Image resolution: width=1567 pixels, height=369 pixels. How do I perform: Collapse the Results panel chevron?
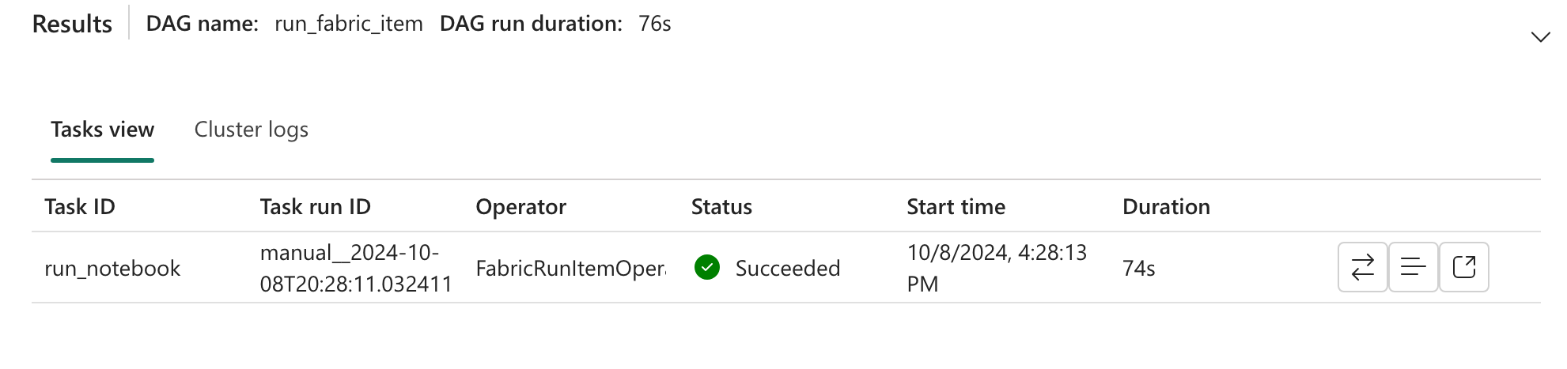click(x=1540, y=37)
